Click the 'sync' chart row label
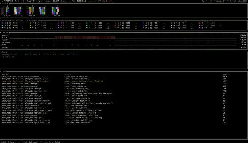Viewport: 248px width, 143px height. click(x=4, y=45)
